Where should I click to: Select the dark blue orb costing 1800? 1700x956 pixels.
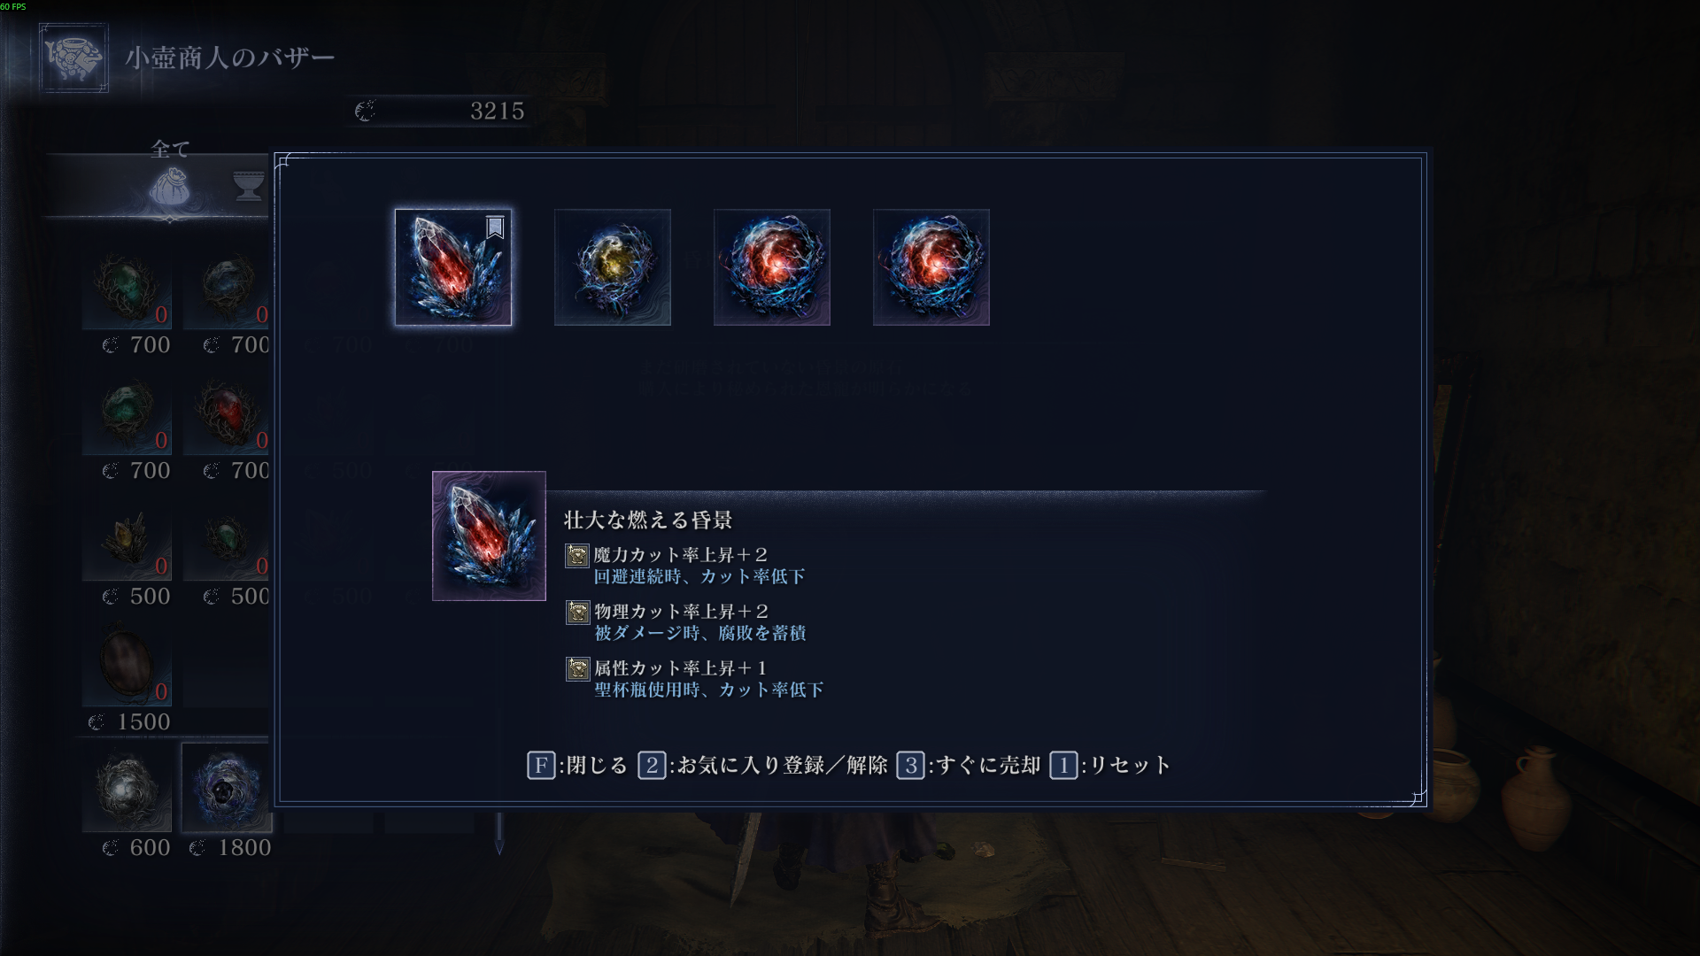pos(227,788)
